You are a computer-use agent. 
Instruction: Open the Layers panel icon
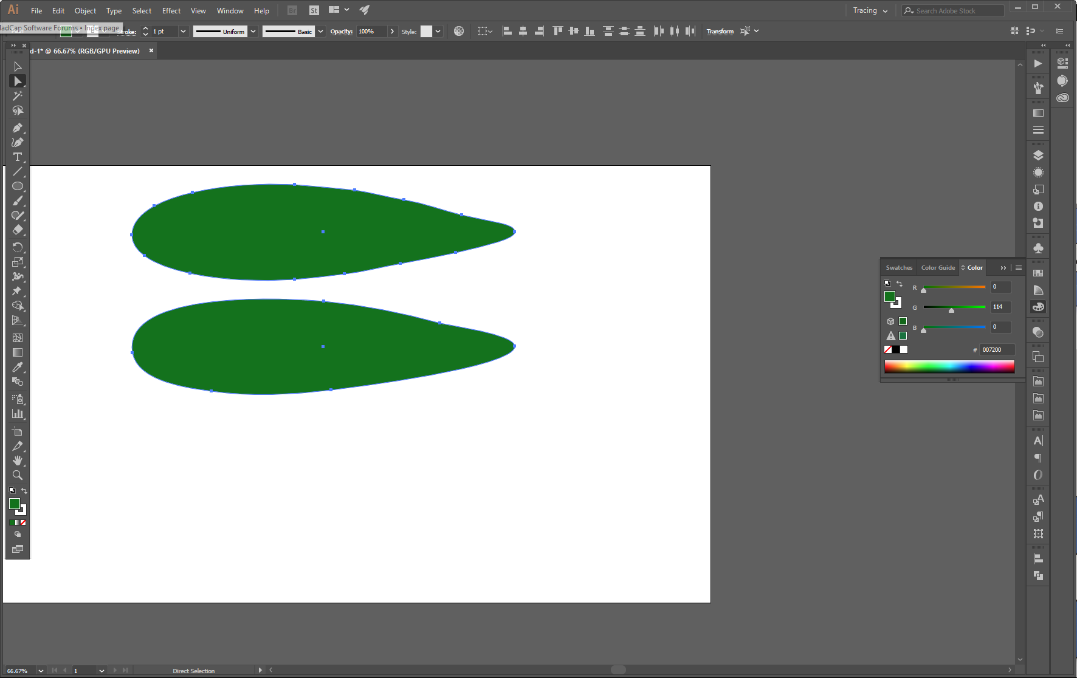pyautogui.click(x=1038, y=156)
